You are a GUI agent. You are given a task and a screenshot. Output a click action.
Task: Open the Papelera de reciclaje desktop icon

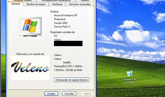click(130, 77)
